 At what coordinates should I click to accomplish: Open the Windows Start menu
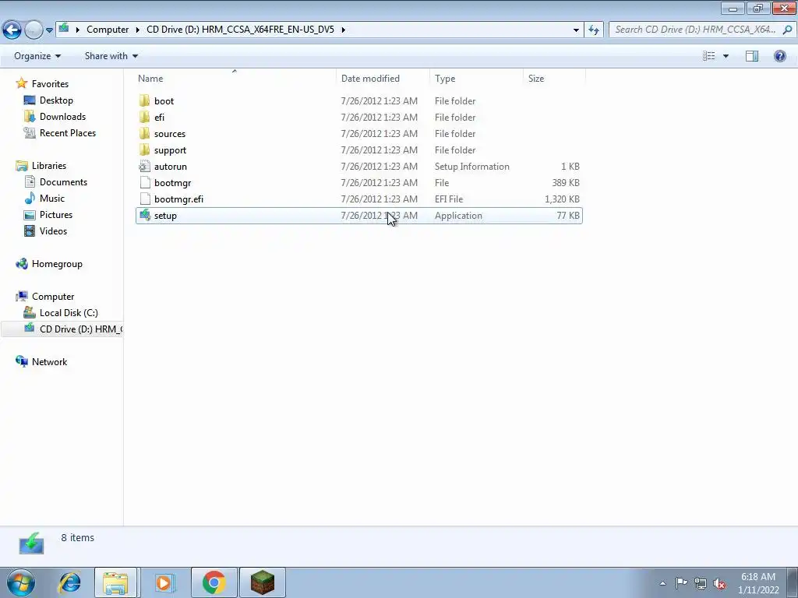[20, 582]
